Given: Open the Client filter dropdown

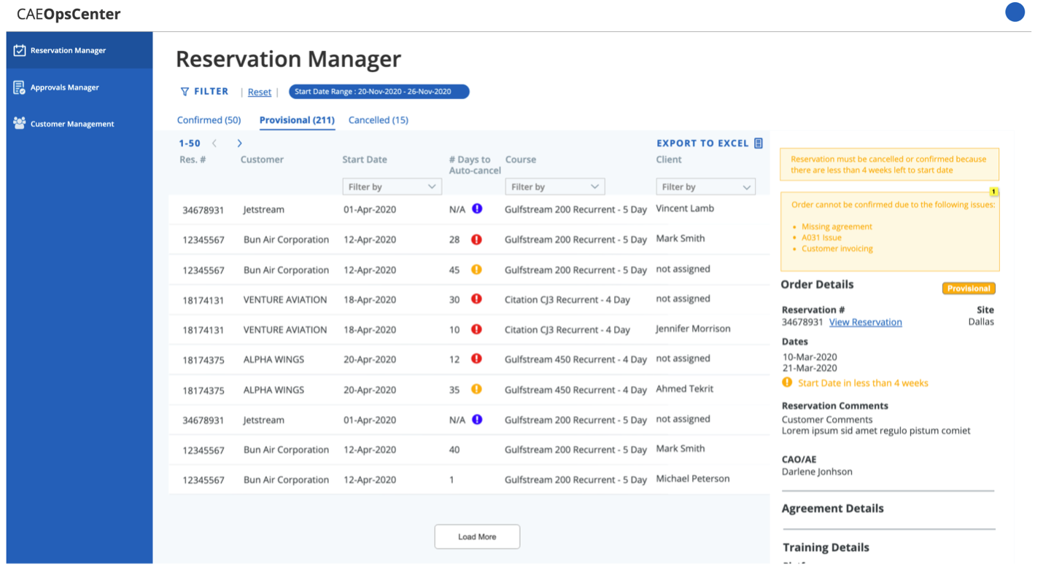Looking at the screenshot, I should tap(705, 187).
